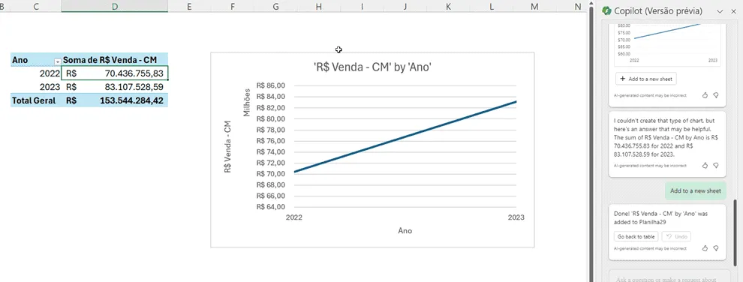Select the chart title text
Screen dimensions: 743x282
click(x=372, y=67)
